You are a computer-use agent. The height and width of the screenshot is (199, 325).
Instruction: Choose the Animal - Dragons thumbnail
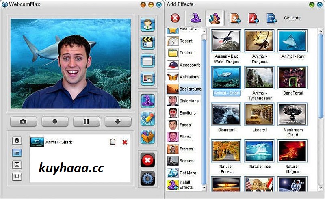(x=259, y=41)
